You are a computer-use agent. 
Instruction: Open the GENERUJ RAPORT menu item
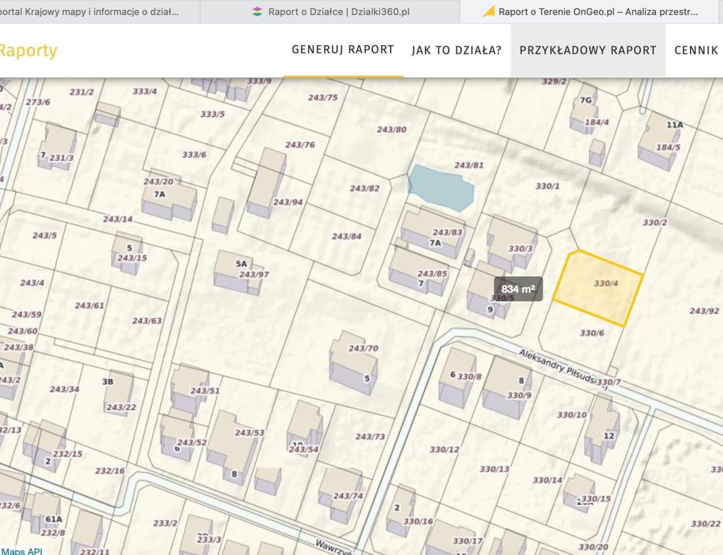pyautogui.click(x=343, y=50)
